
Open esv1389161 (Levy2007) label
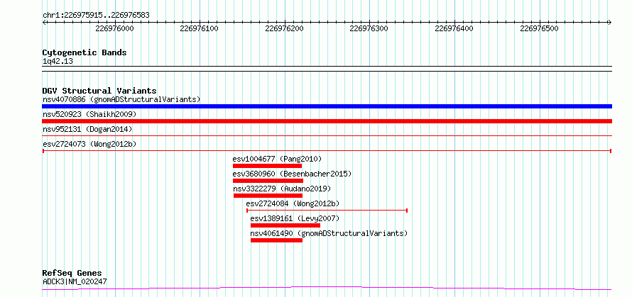[x=295, y=218]
